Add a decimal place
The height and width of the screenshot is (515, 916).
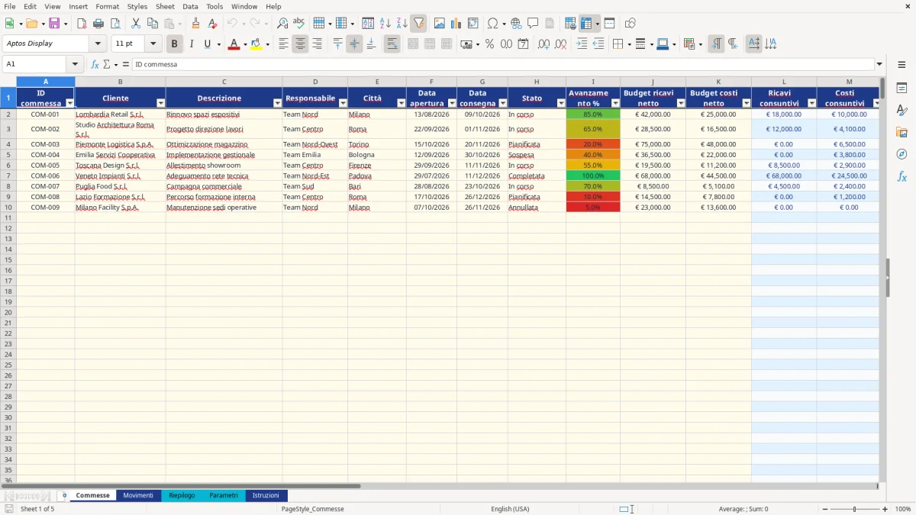pyautogui.click(x=543, y=44)
